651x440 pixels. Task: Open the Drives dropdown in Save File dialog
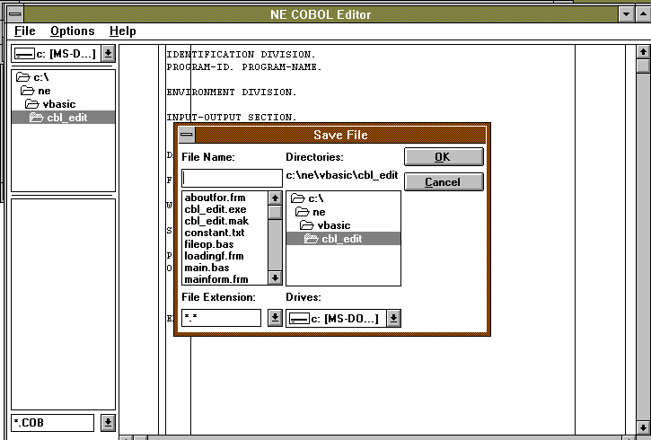[x=393, y=318]
